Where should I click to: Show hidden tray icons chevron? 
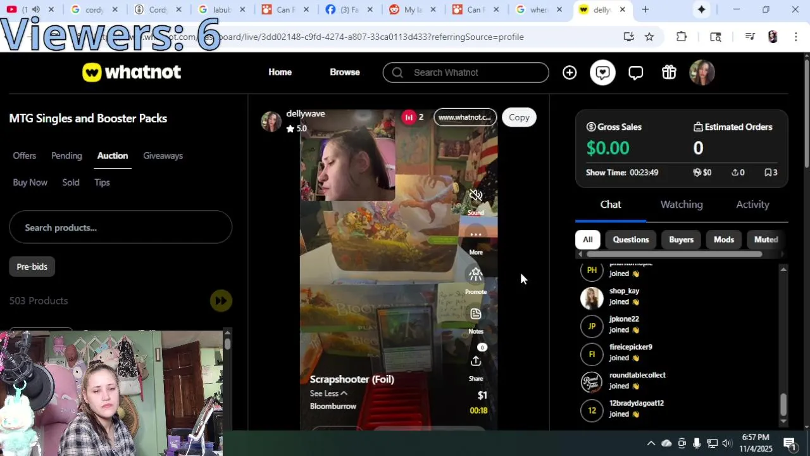[651, 443]
